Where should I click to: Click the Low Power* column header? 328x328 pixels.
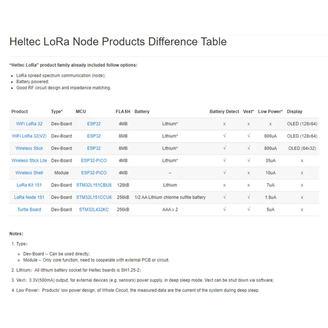[x=270, y=112]
